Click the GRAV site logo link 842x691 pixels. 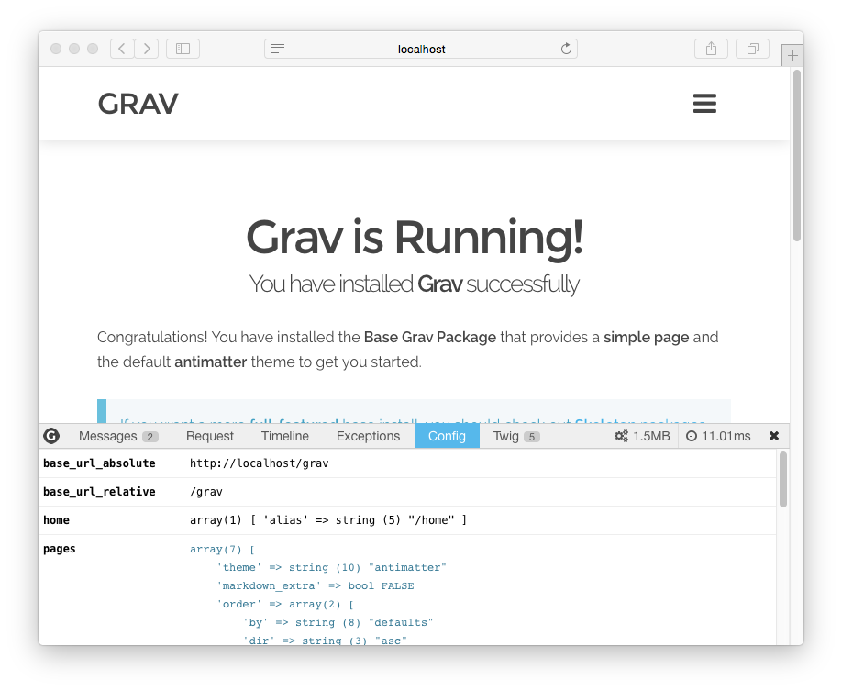tap(138, 105)
